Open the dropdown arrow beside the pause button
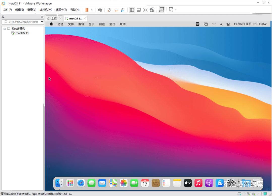This screenshot has height=196, width=272. [92, 10]
